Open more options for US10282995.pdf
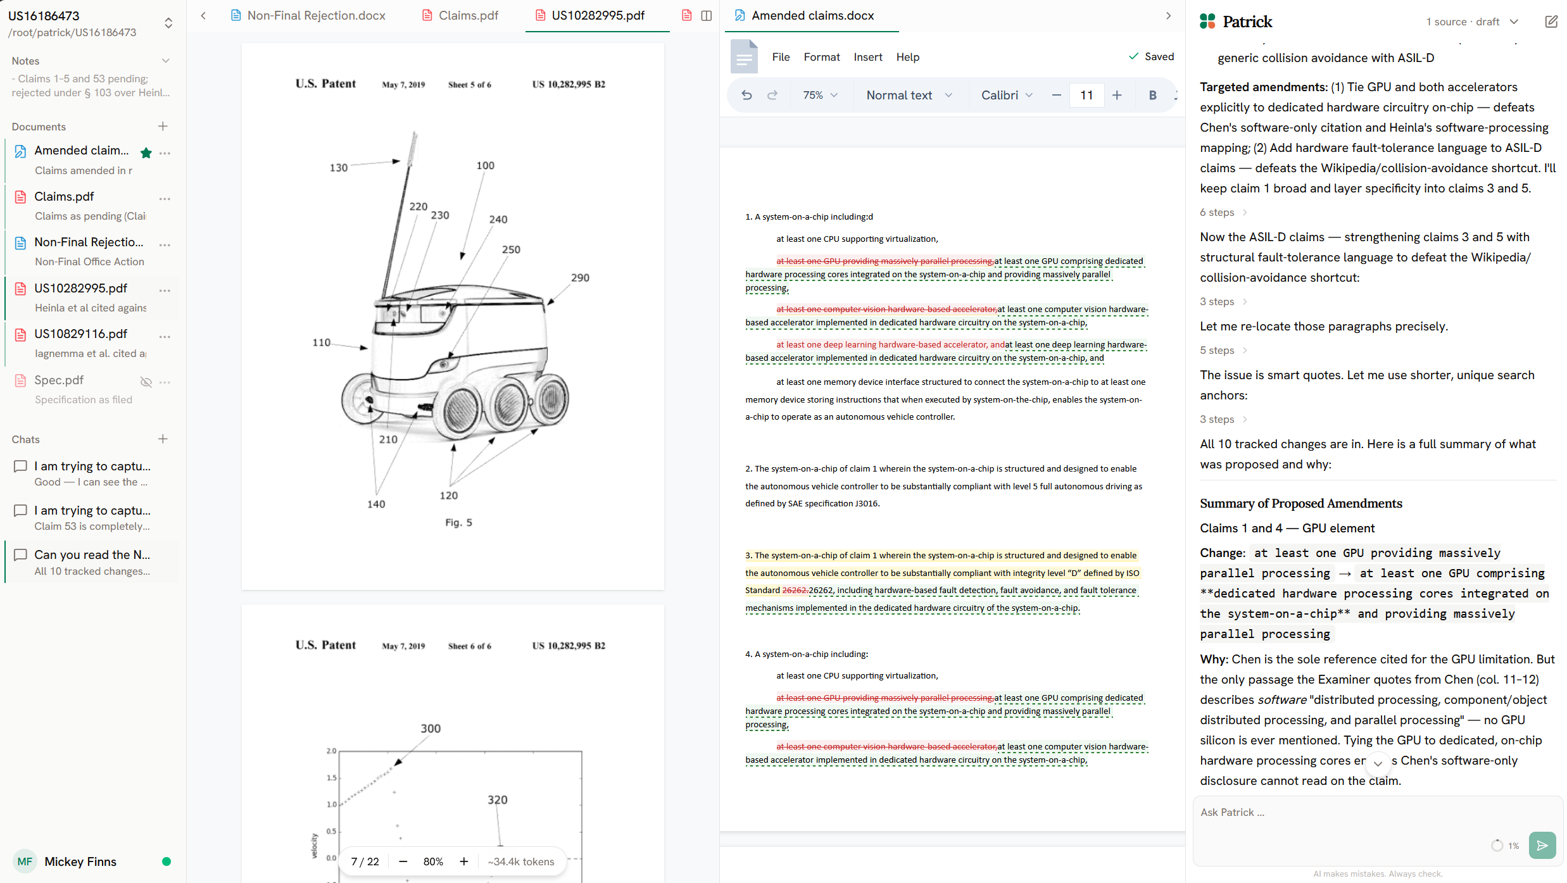The height and width of the screenshot is (883, 1567). pos(165,291)
